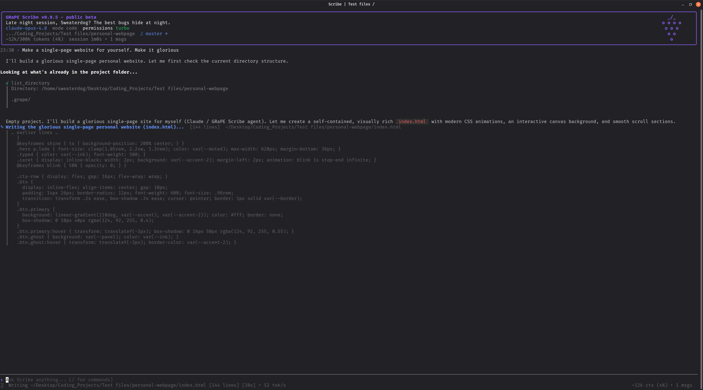Click the modified star after master branch
Viewport: 703px width, 390px height.
[x=166, y=34]
